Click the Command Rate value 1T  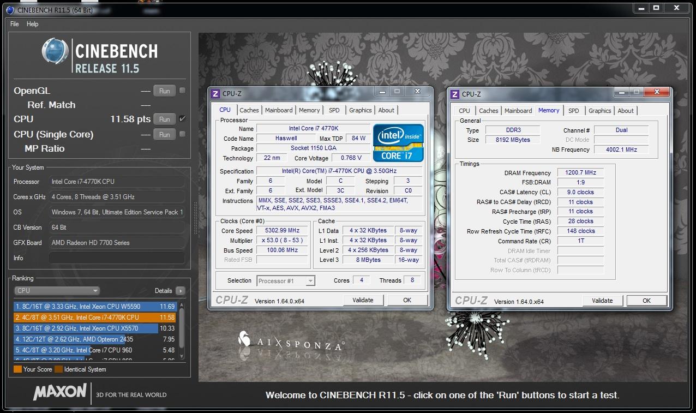pyautogui.click(x=580, y=241)
